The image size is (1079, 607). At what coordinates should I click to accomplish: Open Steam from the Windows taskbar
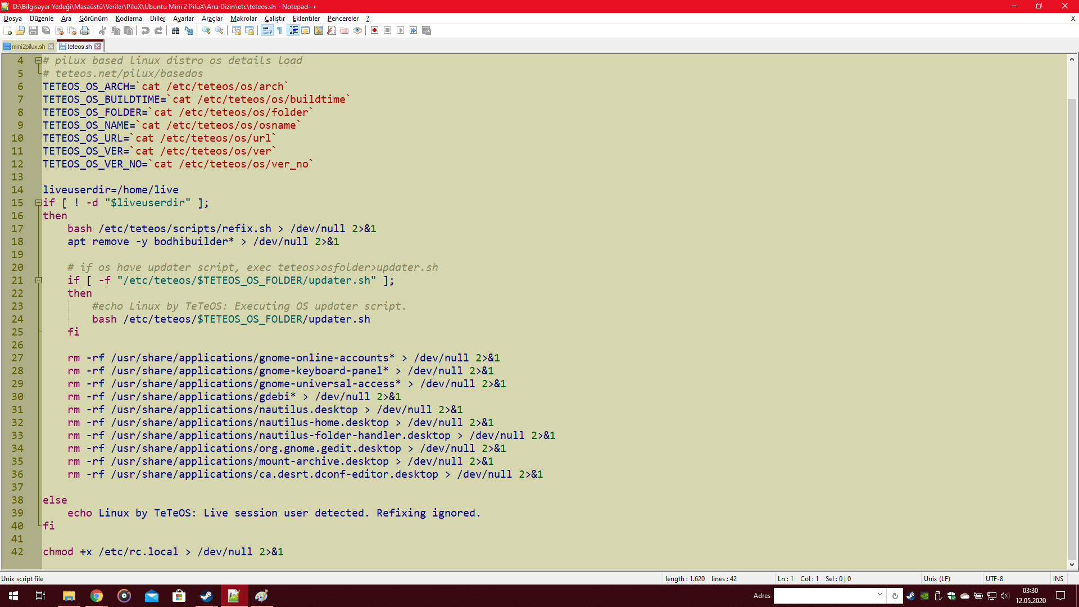pos(206,596)
